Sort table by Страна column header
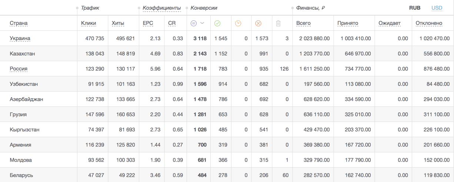 tap(19, 23)
